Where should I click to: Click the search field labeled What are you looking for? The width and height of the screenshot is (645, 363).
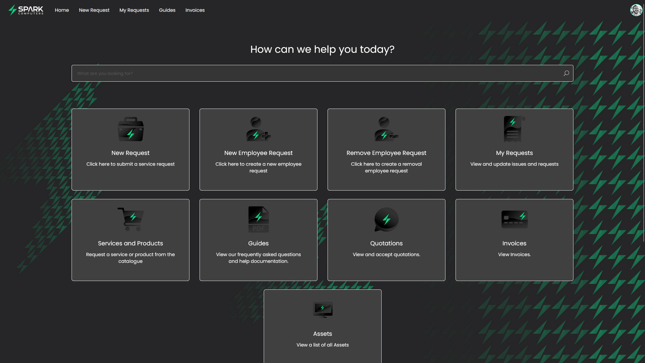pyautogui.click(x=302, y=73)
